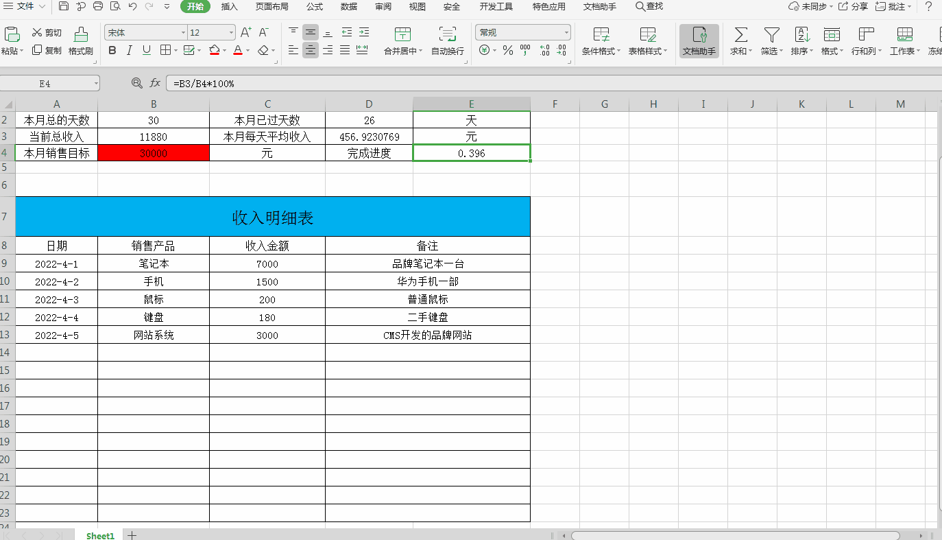Open the Review (审阅) tab

(383, 7)
